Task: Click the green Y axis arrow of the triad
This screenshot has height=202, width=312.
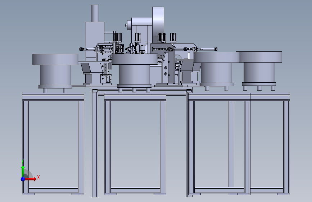Action: 23,171
